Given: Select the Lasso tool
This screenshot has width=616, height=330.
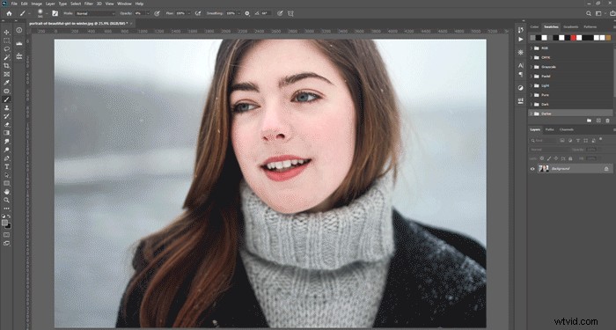Looking at the screenshot, I should click(x=7, y=49).
